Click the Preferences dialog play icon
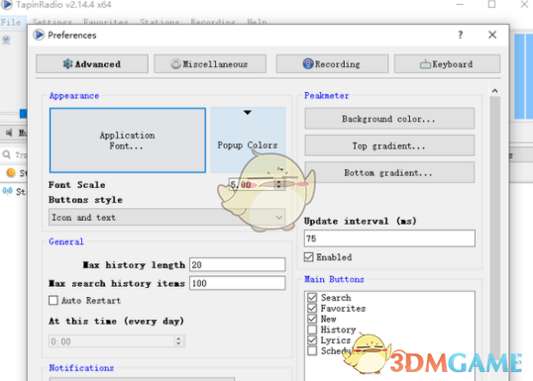533x381 pixels. tap(39, 35)
